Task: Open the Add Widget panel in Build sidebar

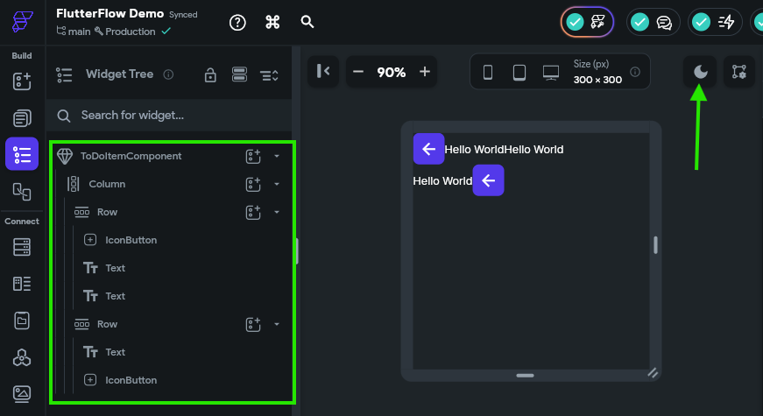Action: 22,81
